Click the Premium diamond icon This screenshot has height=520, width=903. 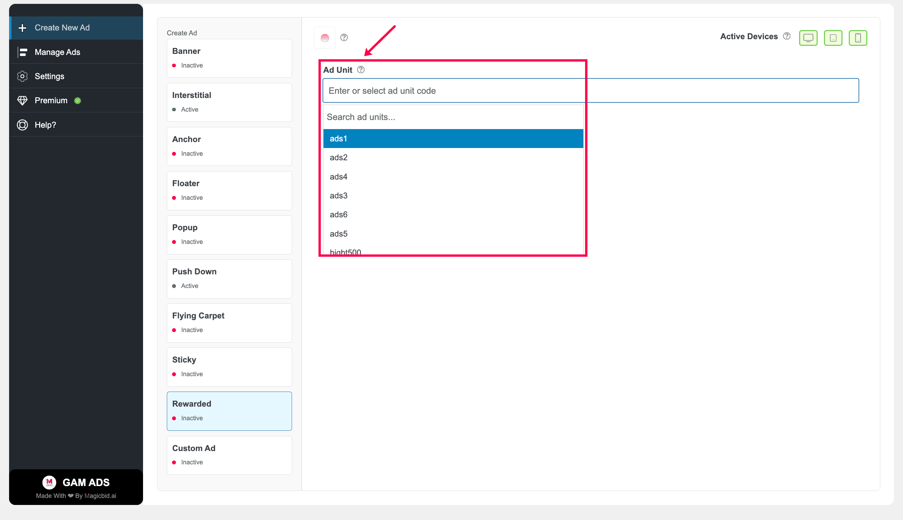pos(22,101)
